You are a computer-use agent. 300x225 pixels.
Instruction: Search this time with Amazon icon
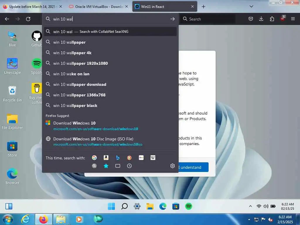pos(106,158)
